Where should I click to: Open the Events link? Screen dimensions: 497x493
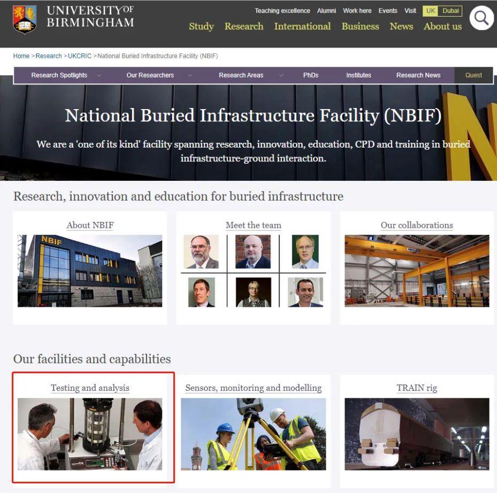point(388,11)
